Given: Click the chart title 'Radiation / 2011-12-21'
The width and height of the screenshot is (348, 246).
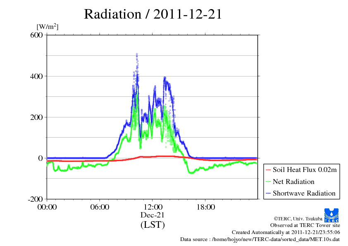Looking at the screenshot, I should tap(153, 14).
